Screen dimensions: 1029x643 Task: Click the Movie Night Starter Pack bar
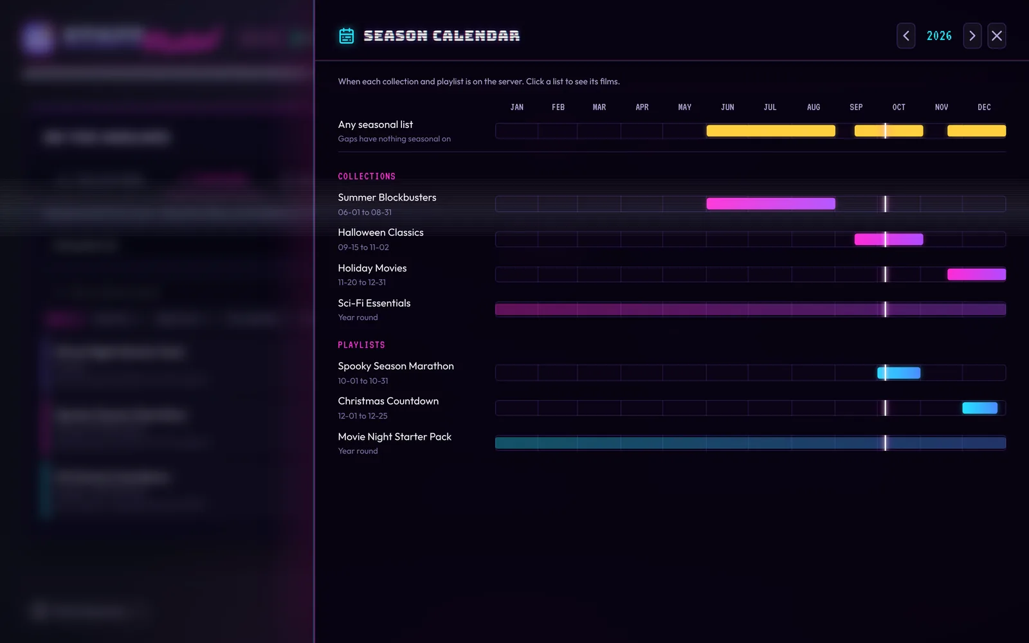[751, 443]
